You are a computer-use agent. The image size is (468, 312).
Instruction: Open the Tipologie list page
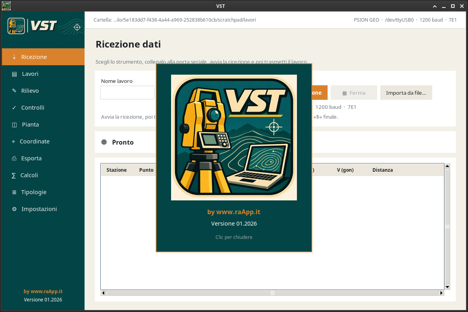43,192
